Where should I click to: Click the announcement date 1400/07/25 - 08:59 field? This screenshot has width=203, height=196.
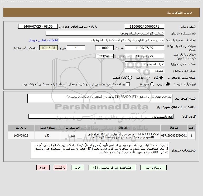(38, 26)
